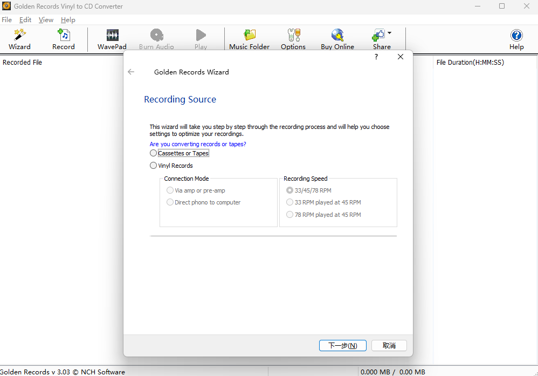Click the 下一步(N) next button
The image size is (538, 376).
click(x=343, y=345)
